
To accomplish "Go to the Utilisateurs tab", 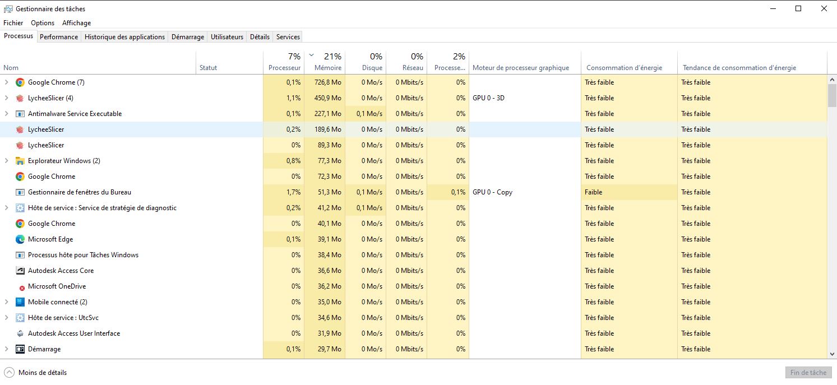I will pos(227,37).
